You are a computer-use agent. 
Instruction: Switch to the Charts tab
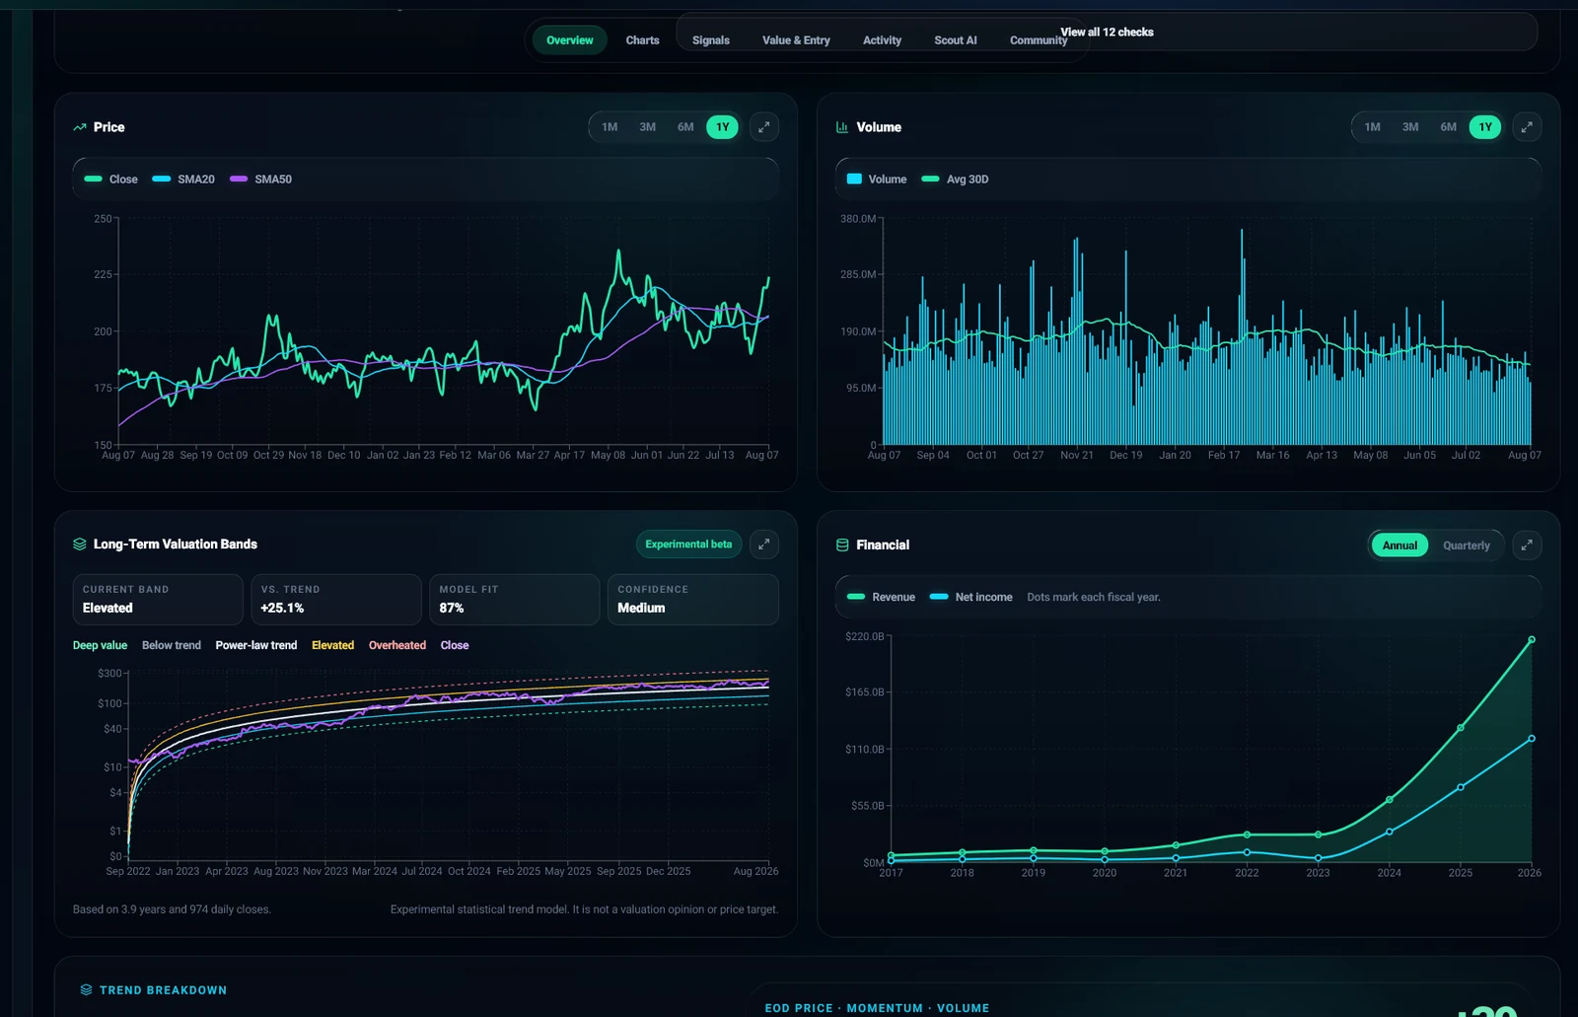coord(642,40)
